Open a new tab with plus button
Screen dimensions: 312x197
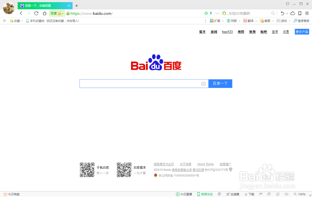click(77, 6)
